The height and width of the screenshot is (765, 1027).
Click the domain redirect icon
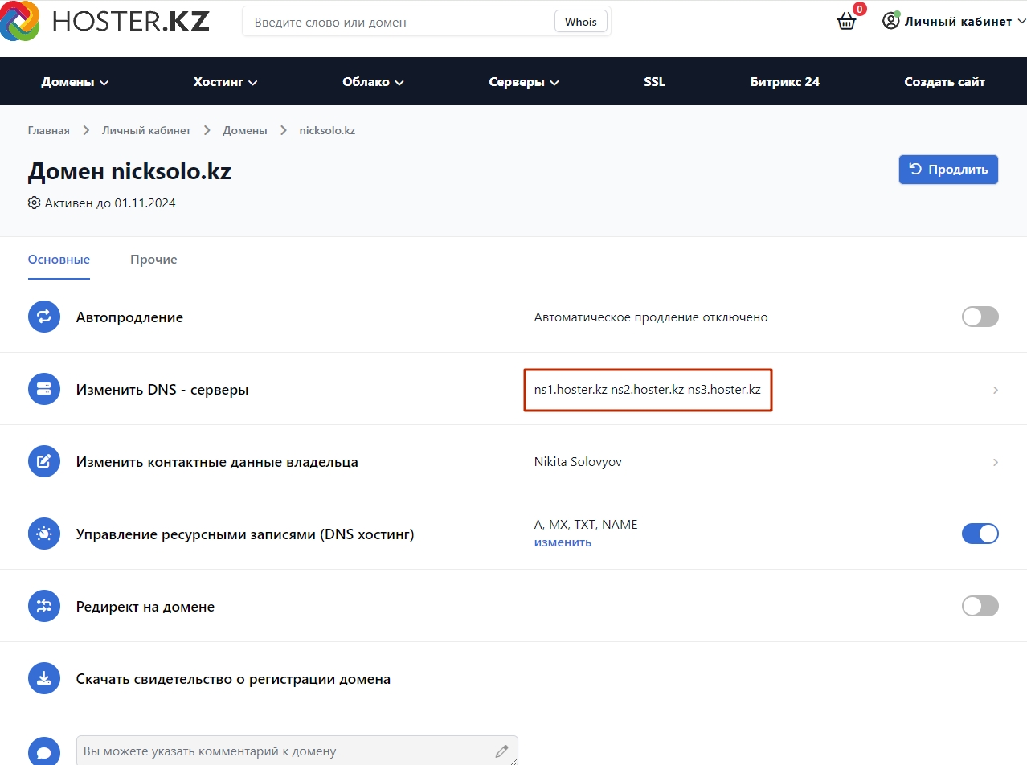coord(44,606)
